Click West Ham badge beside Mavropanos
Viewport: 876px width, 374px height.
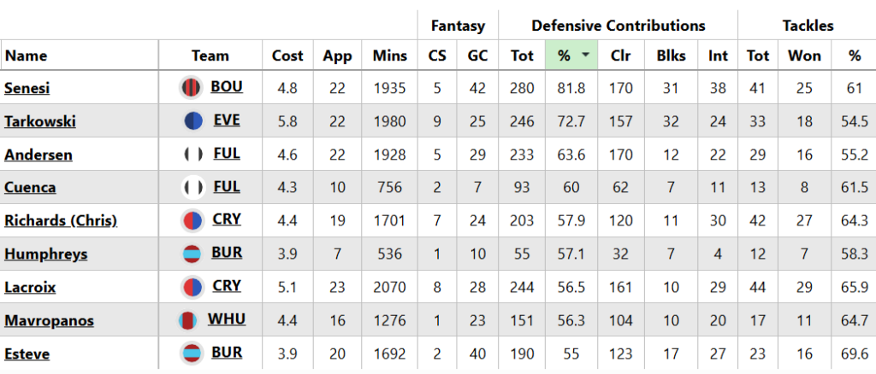188,320
